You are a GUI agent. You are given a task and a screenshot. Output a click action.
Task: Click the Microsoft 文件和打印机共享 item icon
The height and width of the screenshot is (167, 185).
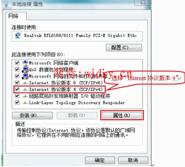coord(25,76)
